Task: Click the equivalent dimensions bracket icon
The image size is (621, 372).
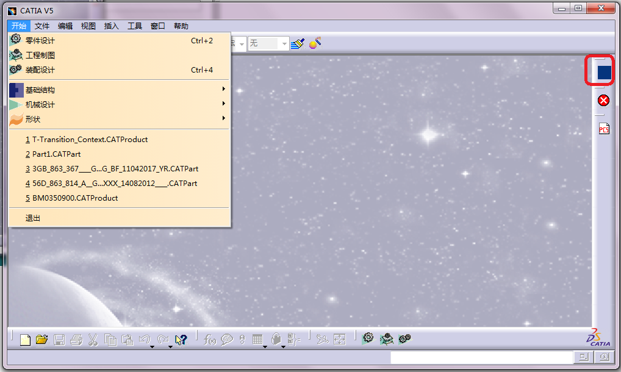Action: pos(294,340)
